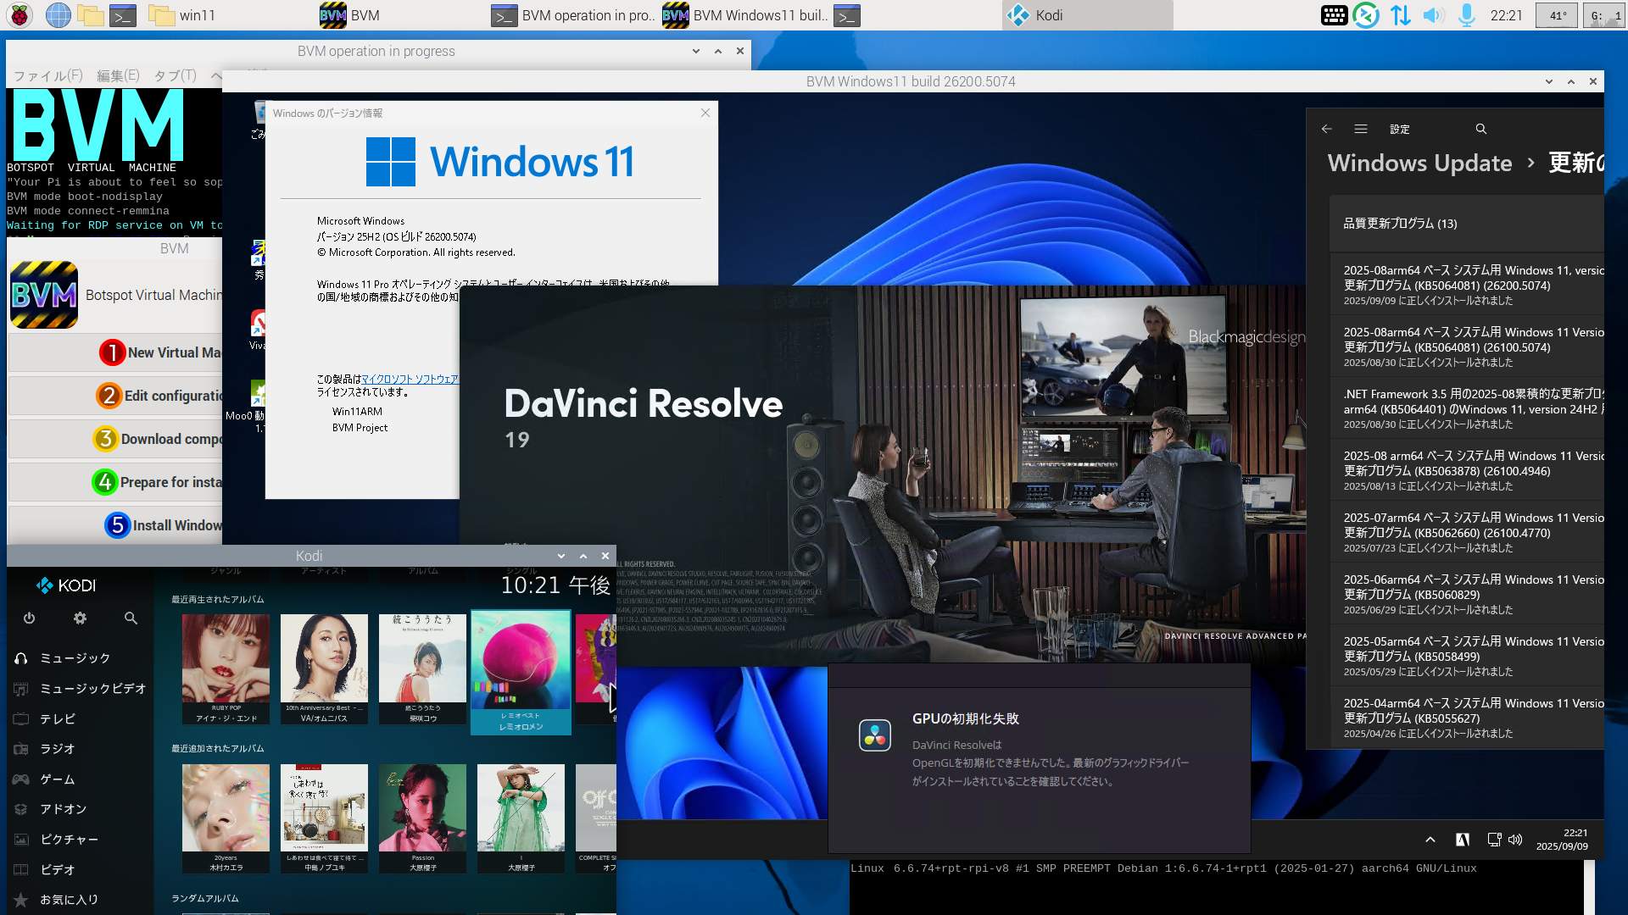Click the DaVinci Resolve icon in GPU error
Viewport: 1628px width, 915px height.
(x=874, y=735)
